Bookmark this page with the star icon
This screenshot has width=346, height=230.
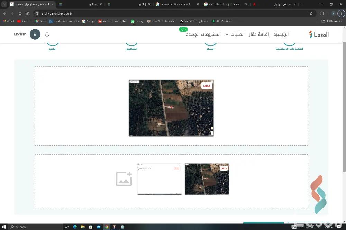[311, 13]
